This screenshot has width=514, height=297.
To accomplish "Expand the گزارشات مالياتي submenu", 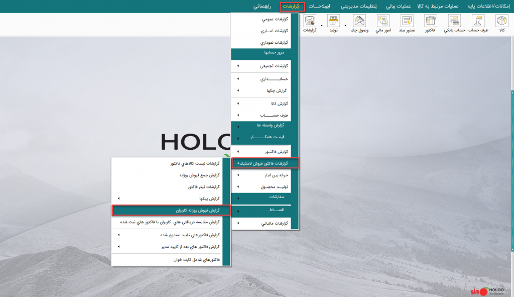I will (261, 224).
